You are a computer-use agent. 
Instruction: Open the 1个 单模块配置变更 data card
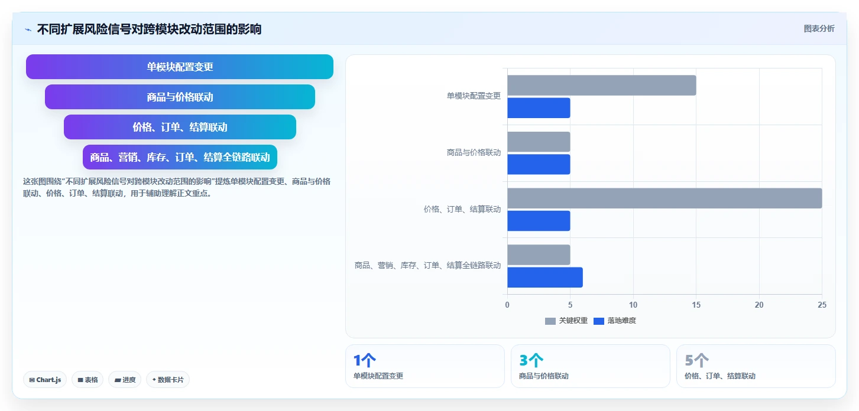425,366
